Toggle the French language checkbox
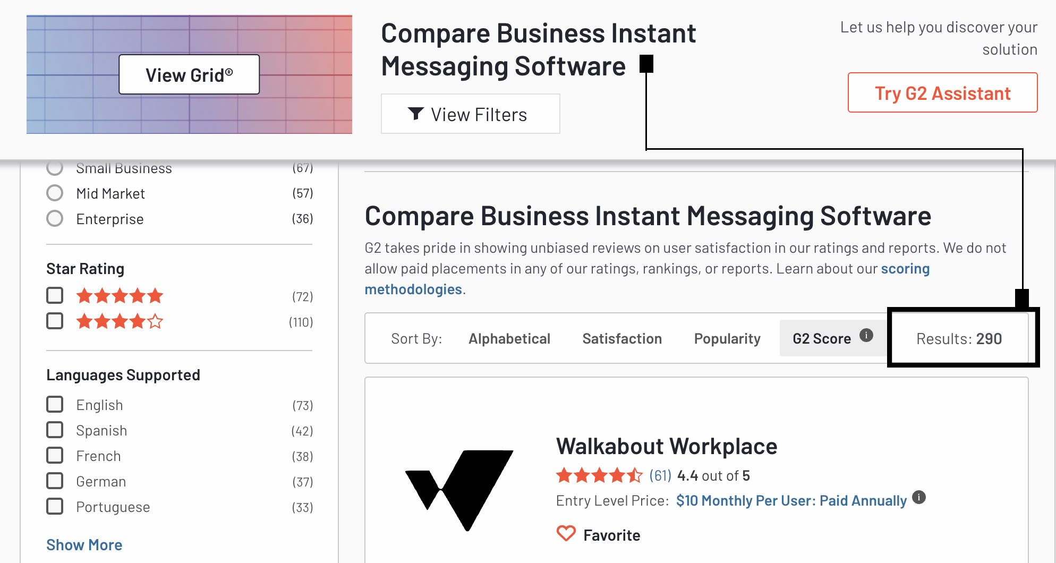1056x563 pixels. [55, 455]
